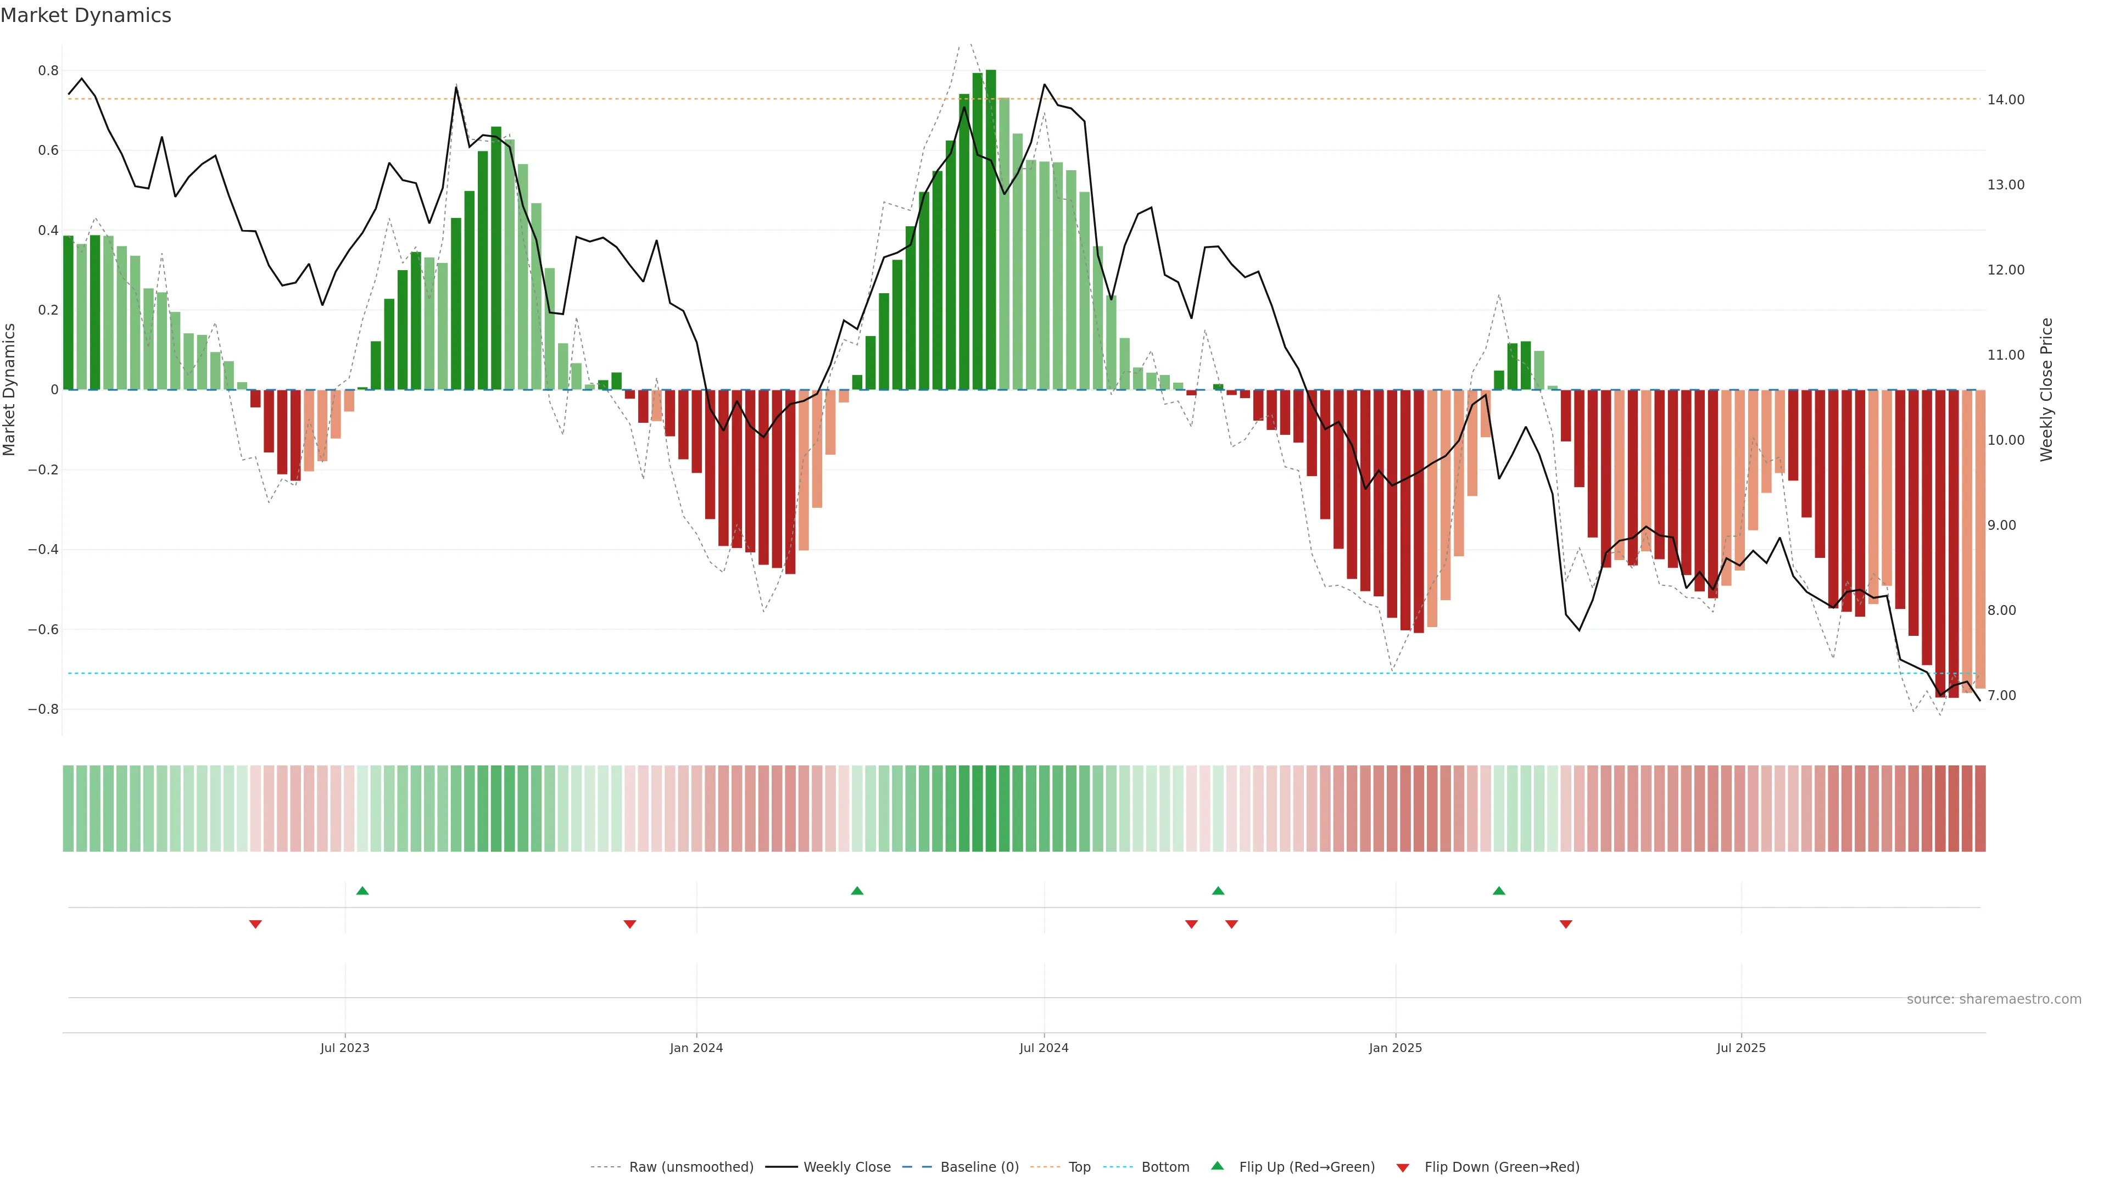Click the Market Dynamics chart title
The width and height of the screenshot is (2109, 1186).
pyautogui.click(x=86, y=15)
